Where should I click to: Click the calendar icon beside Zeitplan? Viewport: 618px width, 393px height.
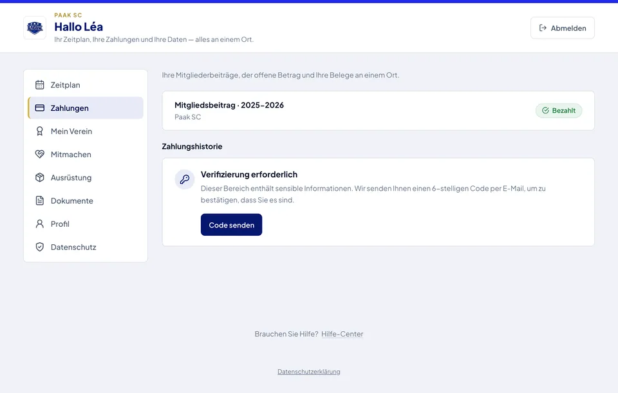click(x=40, y=85)
